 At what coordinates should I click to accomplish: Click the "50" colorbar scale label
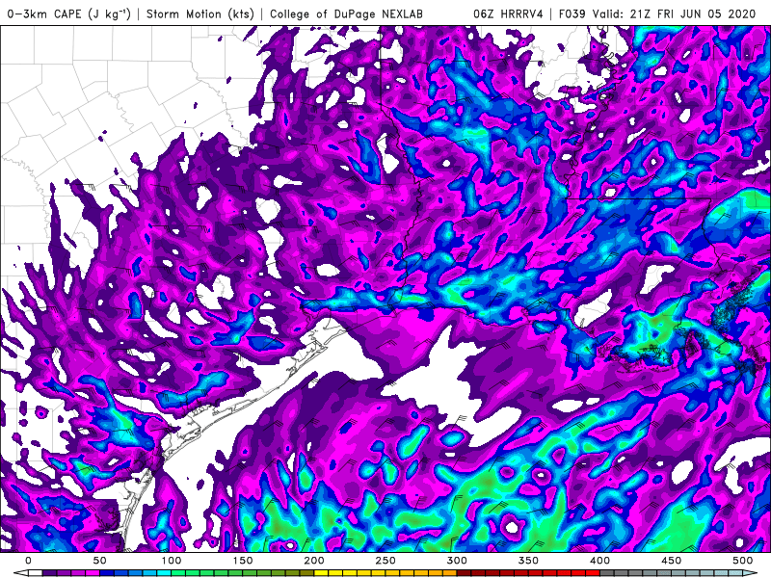point(99,561)
